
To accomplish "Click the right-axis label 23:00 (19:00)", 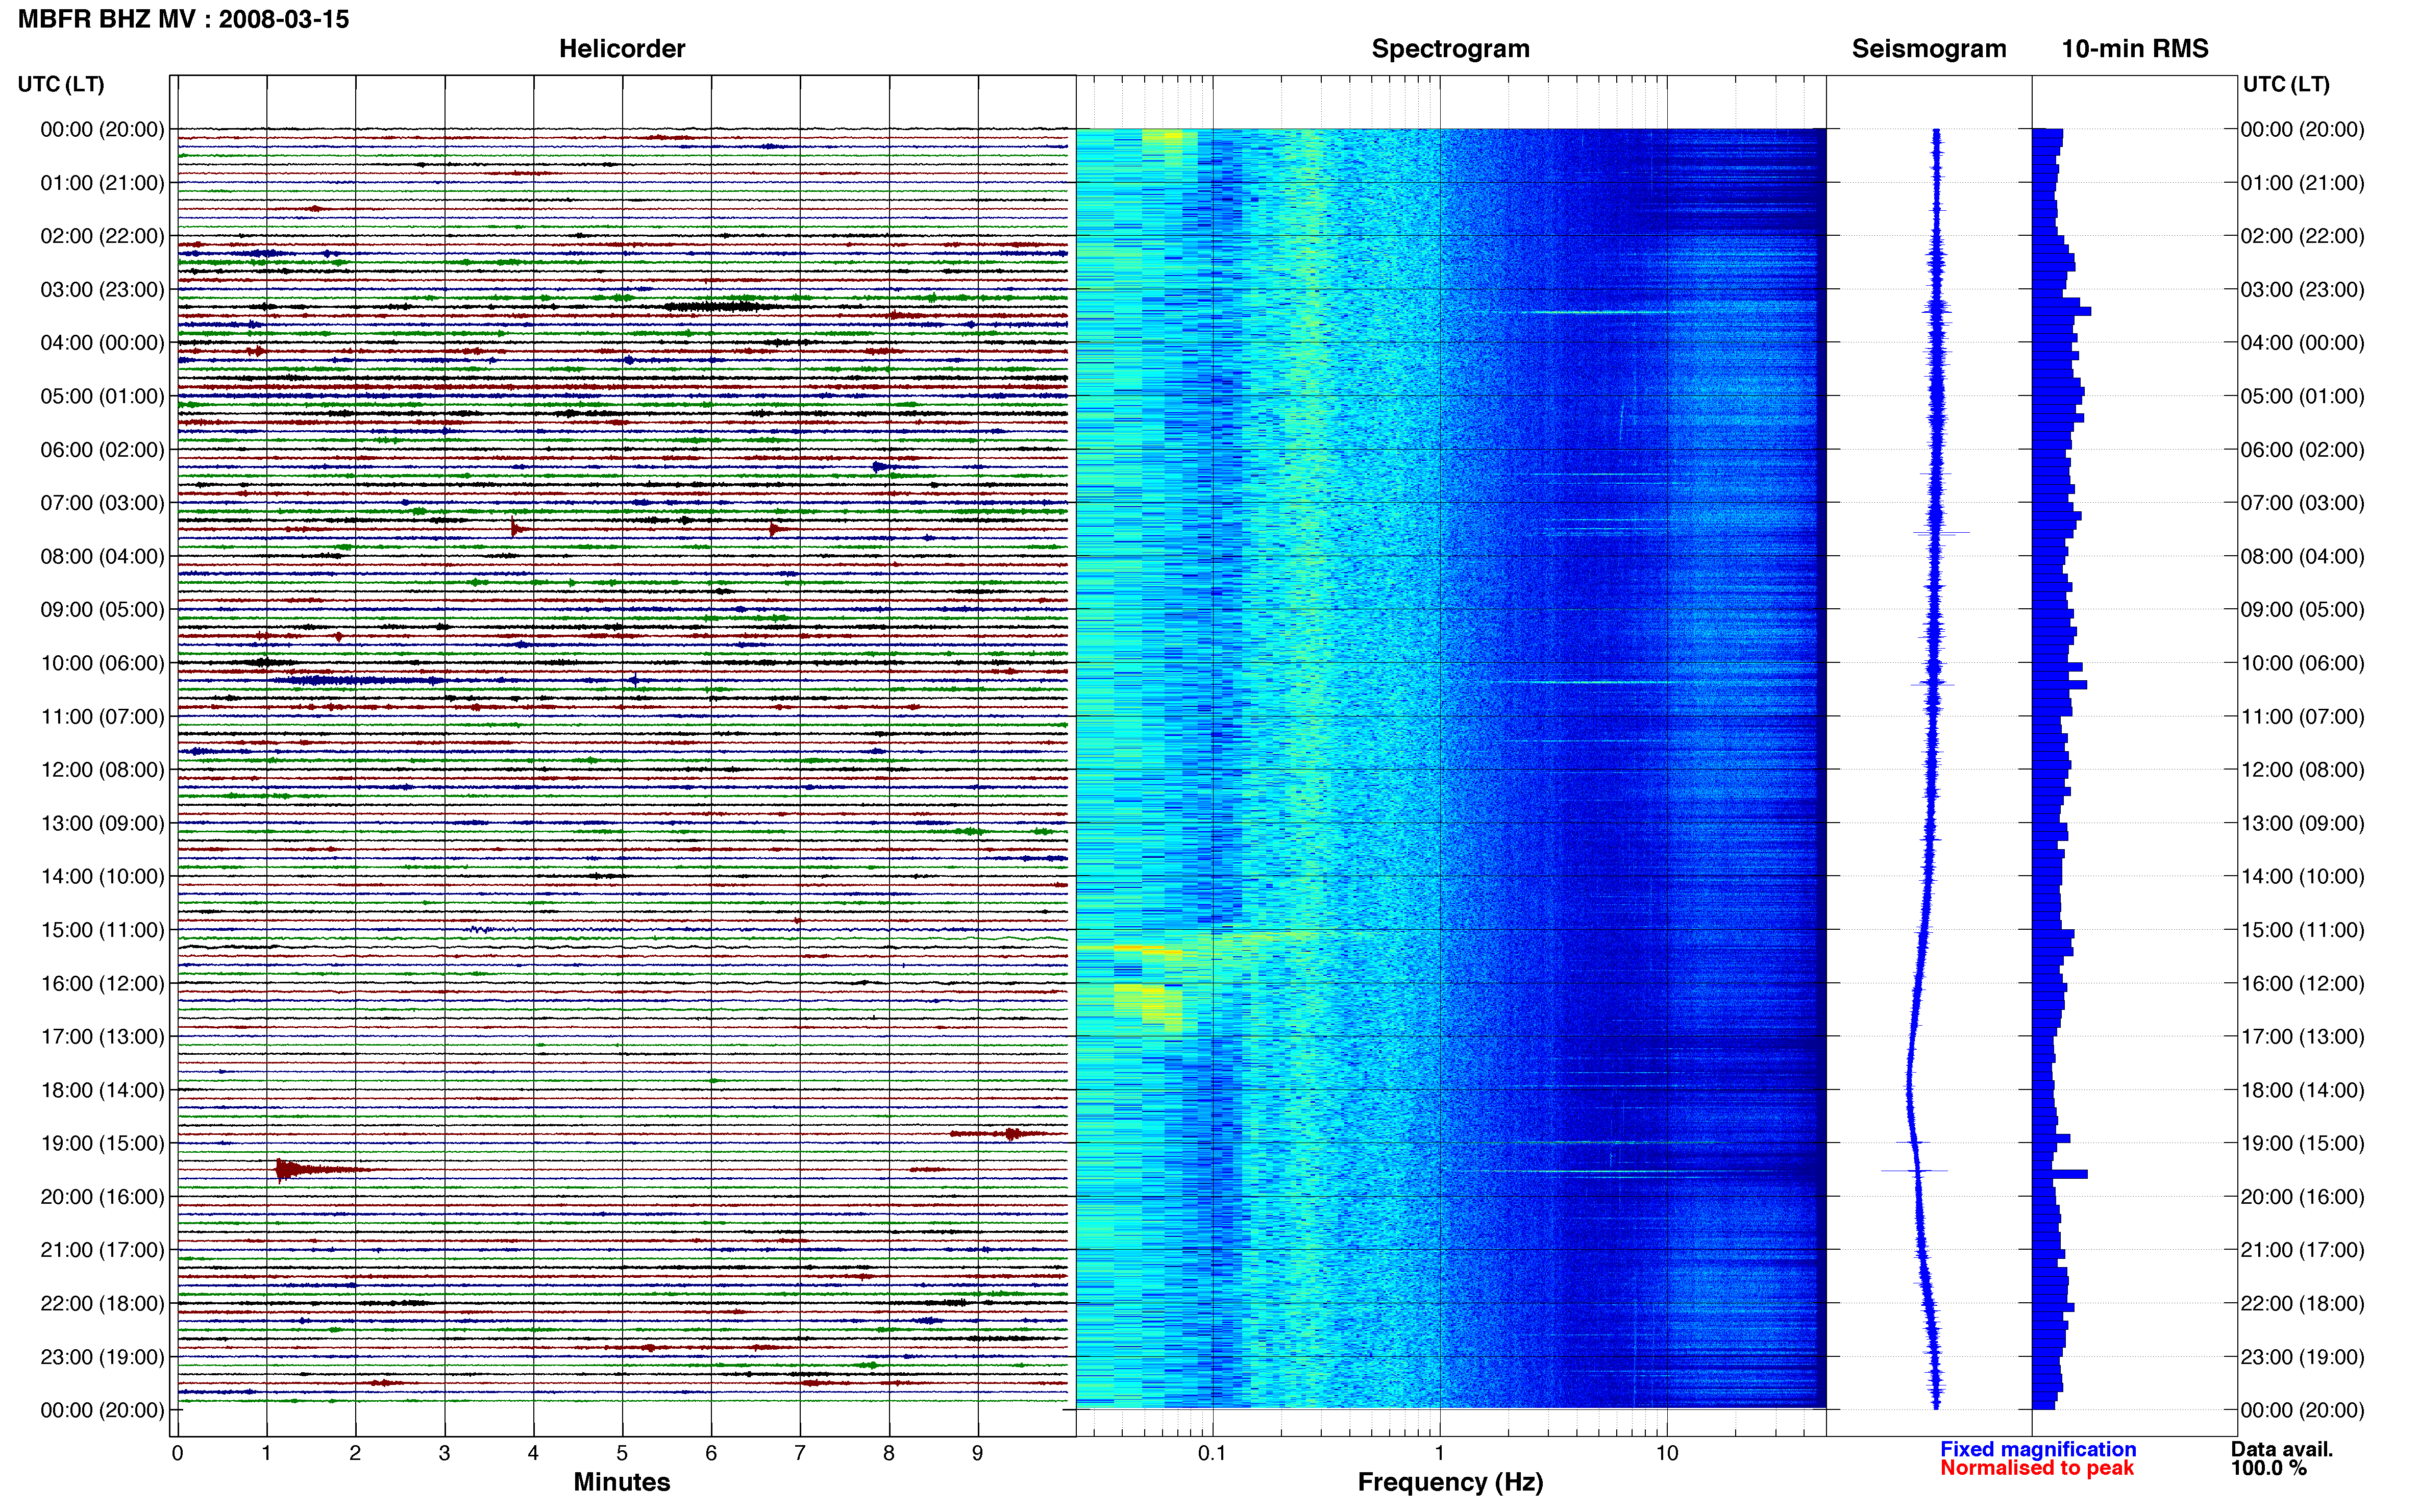I will 2302,1357.
